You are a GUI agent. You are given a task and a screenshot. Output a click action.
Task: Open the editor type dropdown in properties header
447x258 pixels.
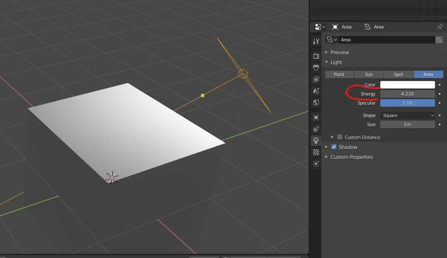tap(319, 27)
